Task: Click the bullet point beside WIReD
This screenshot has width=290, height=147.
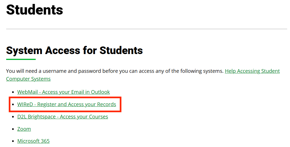Action: coord(12,105)
